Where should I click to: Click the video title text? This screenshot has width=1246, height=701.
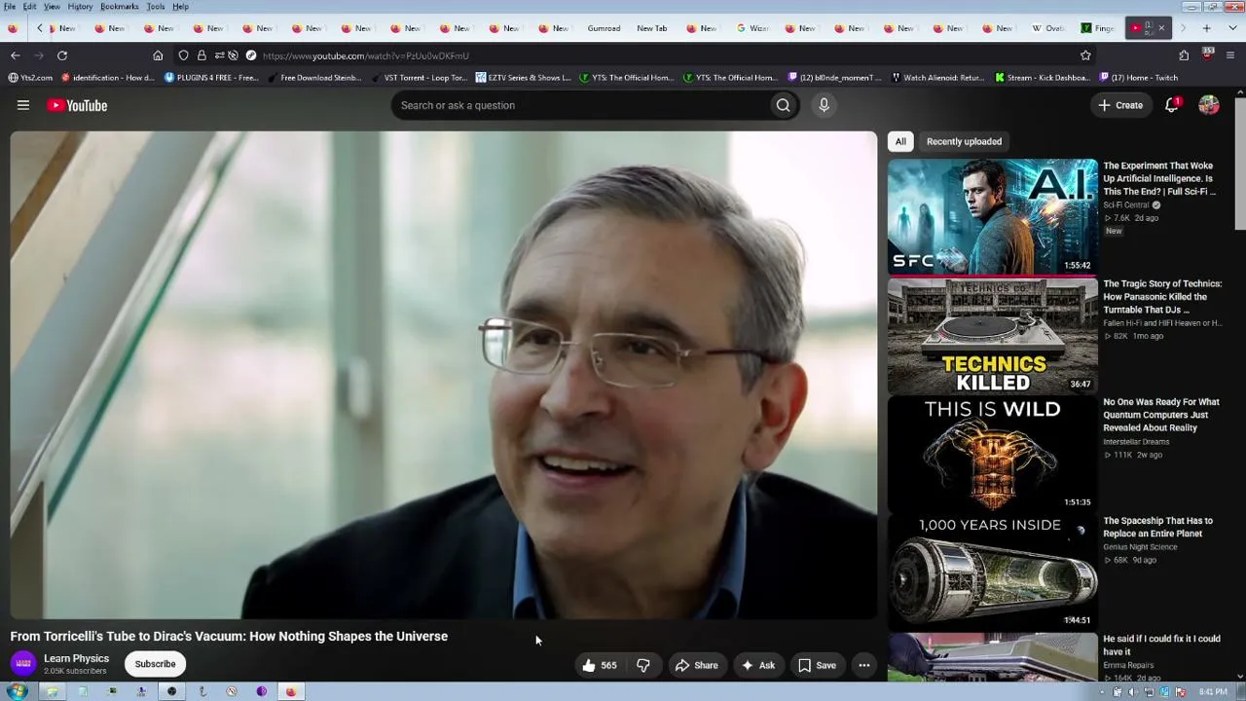229,637
